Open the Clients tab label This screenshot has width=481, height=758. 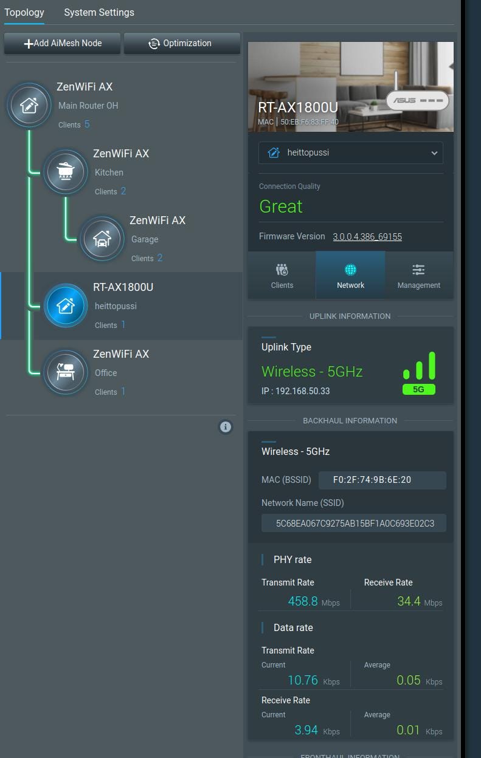(x=282, y=285)
